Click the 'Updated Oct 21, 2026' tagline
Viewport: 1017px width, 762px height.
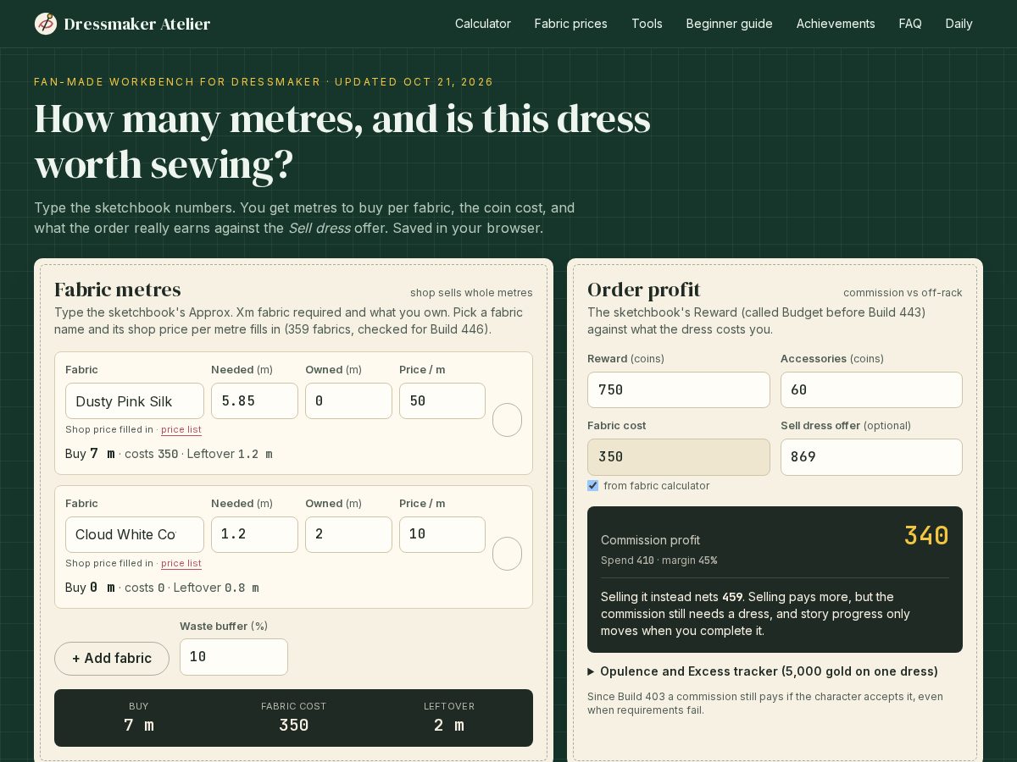(414, 82)
